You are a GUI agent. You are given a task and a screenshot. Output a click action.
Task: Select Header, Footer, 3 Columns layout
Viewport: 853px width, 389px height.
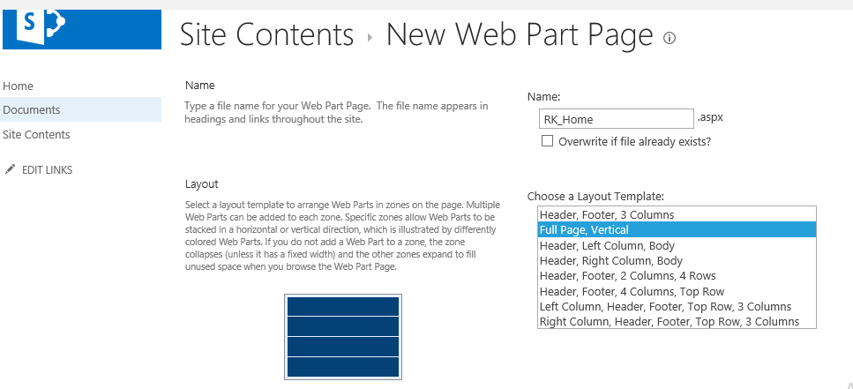pos(607,214)
